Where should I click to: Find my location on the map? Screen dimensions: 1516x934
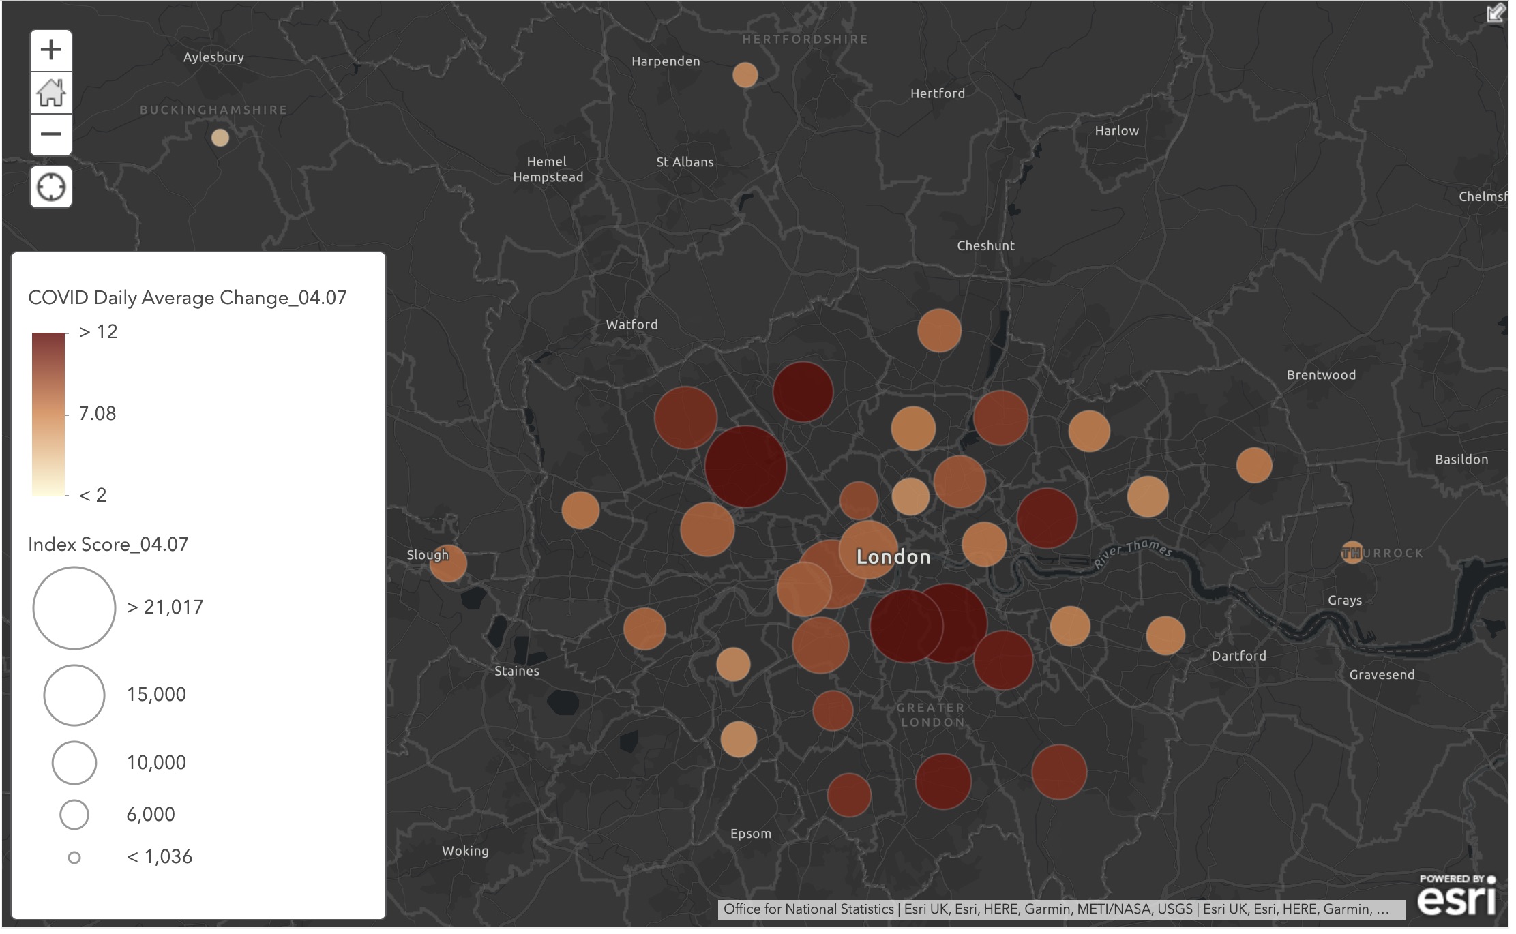coord(51,187)
